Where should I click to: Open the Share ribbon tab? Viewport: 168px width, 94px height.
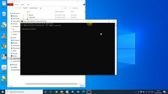pyautogui.click(x=22, y=5)
